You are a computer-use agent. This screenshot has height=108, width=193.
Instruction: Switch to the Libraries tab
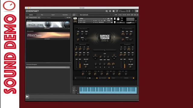(31, 15)
